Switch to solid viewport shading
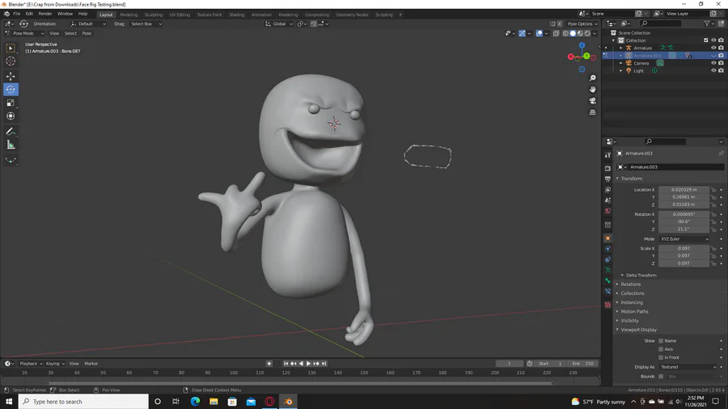 [573, 33]
